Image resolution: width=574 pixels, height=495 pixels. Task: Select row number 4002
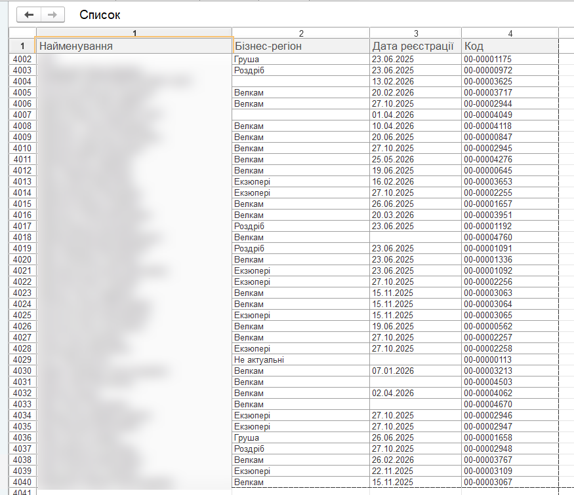22,59
